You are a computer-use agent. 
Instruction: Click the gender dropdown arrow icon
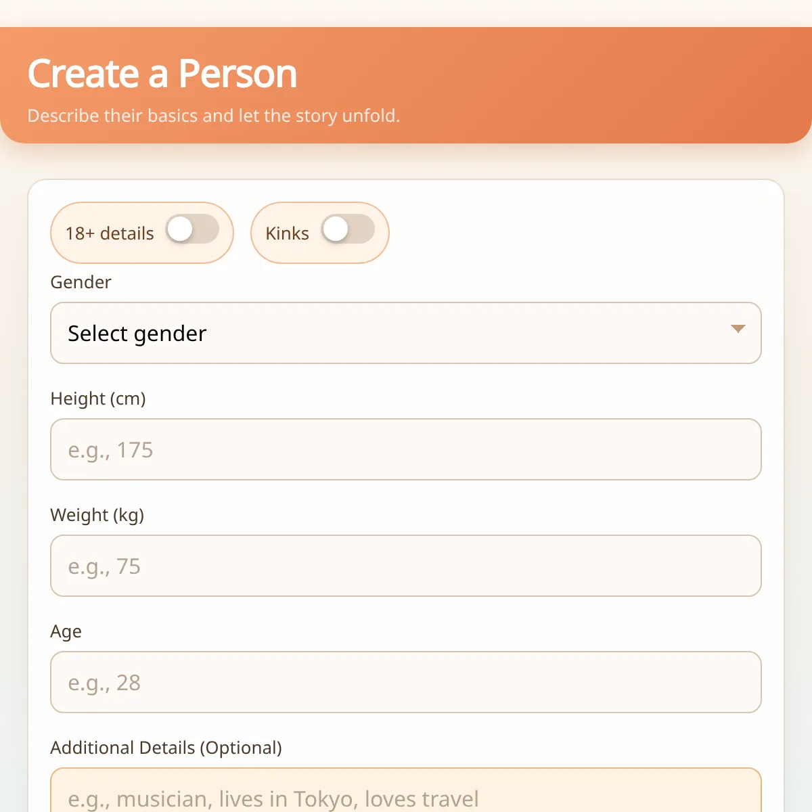(738, 329)
